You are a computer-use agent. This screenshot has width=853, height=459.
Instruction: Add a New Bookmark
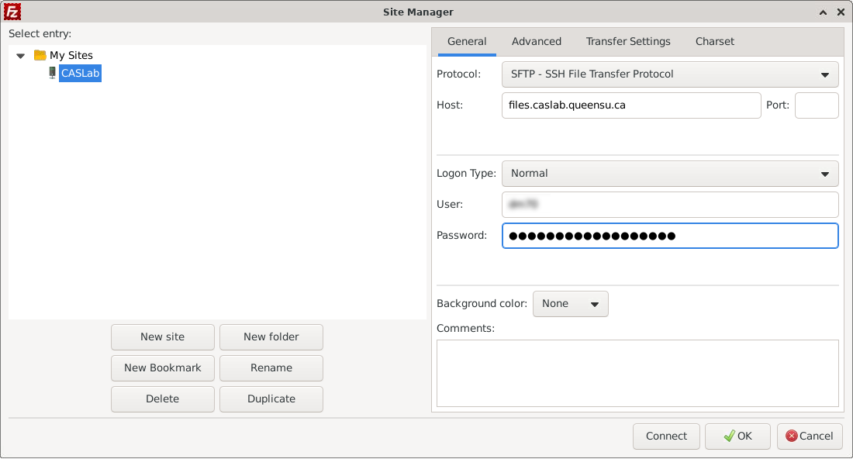click(x=163, y=368)
